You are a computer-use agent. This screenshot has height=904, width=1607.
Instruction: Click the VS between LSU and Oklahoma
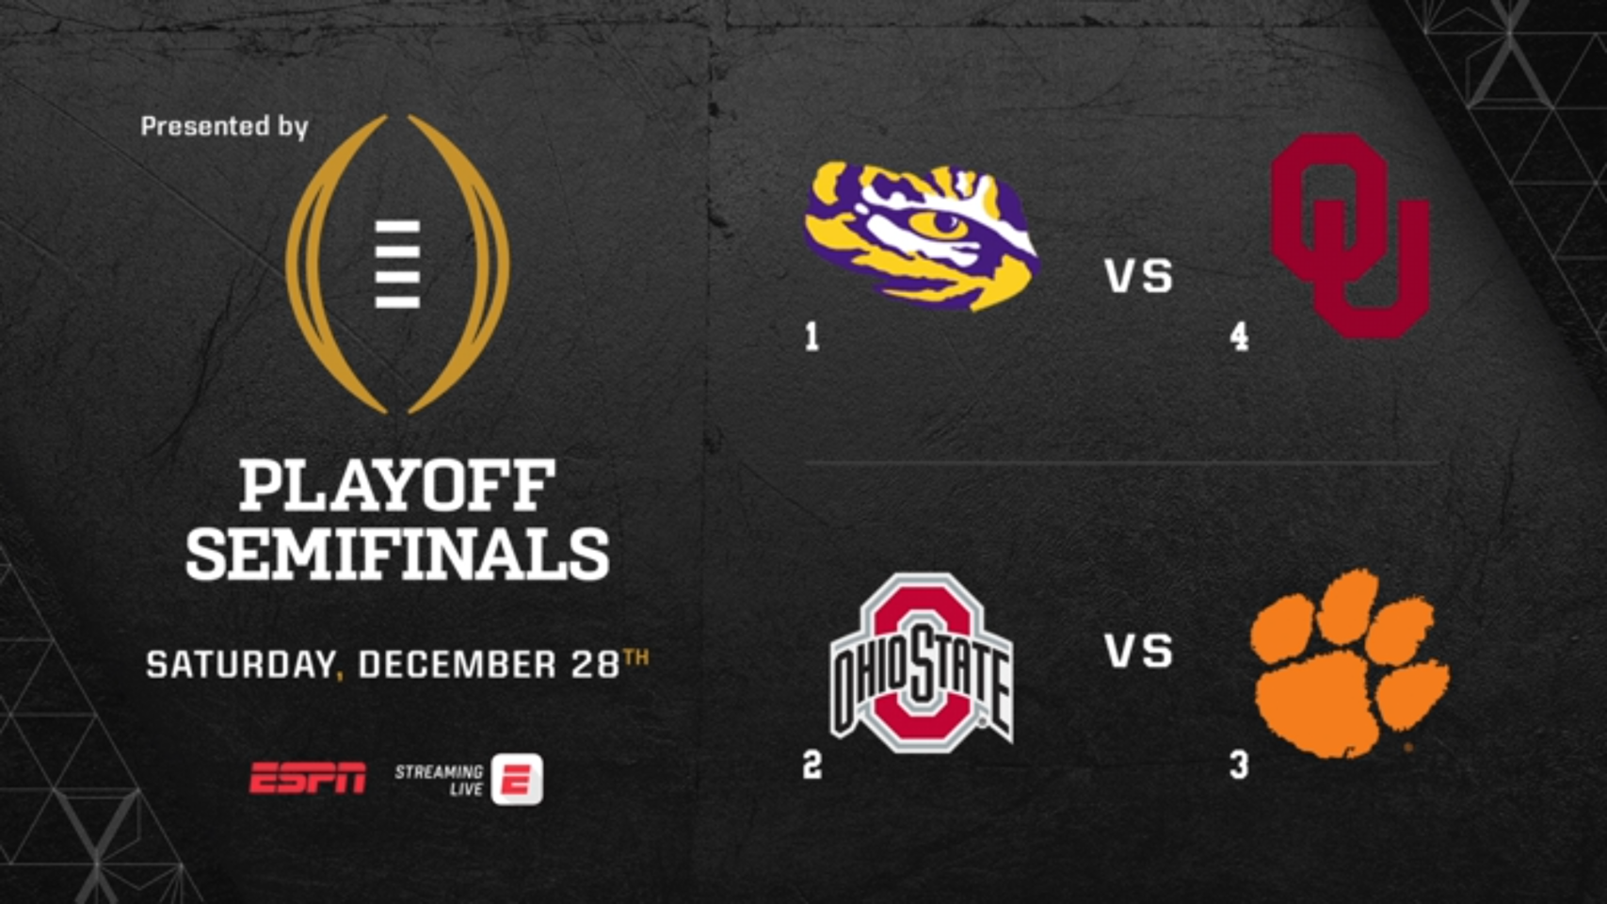[1138, 277]
